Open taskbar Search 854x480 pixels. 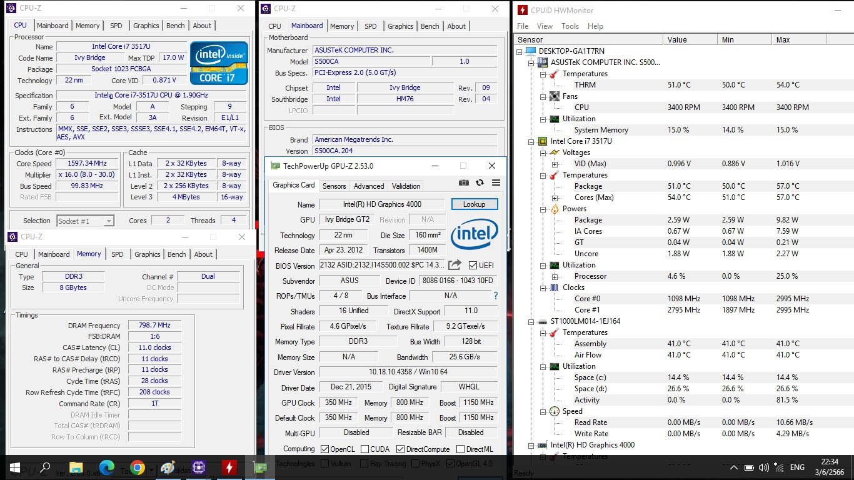pyautogui.click(x=45, y=467)
